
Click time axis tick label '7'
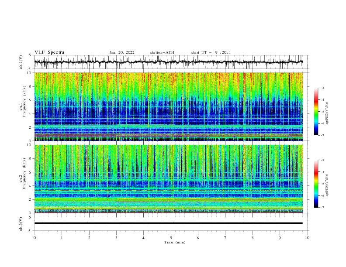click(225, 238)
